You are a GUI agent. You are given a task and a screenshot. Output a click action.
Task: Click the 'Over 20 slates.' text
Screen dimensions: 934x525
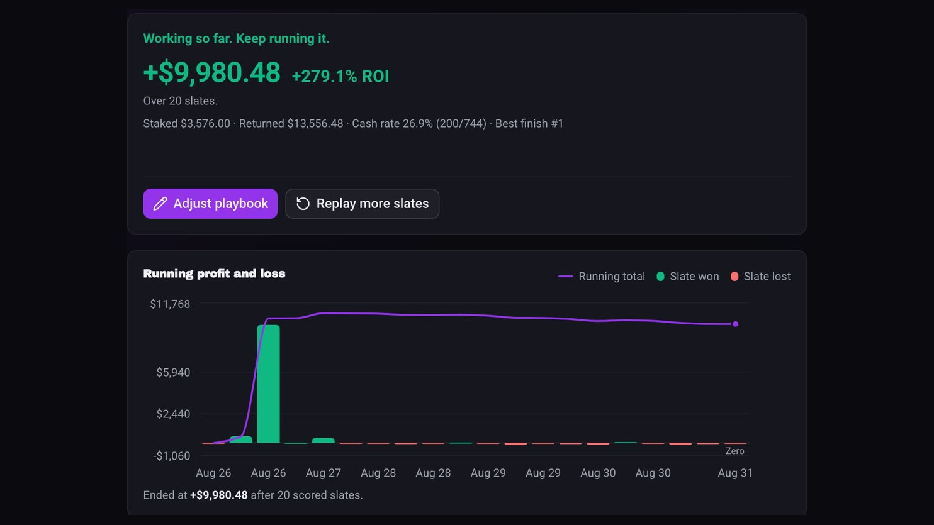click(180, 101)
